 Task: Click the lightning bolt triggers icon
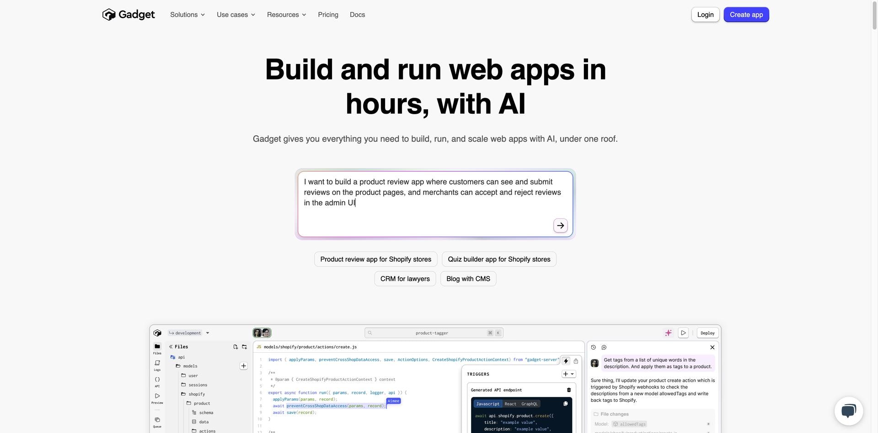click(566, 361)
